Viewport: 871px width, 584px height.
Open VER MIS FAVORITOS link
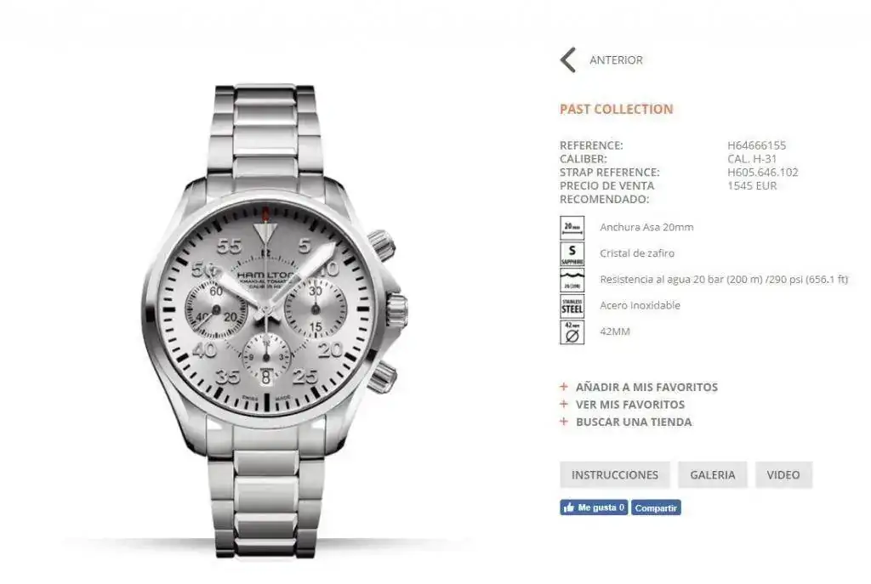click(630, 404)
